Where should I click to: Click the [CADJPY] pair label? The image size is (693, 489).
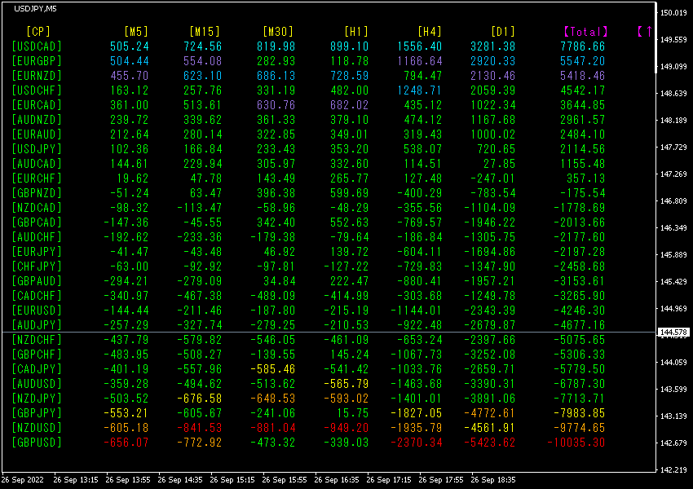click(38, 369)
